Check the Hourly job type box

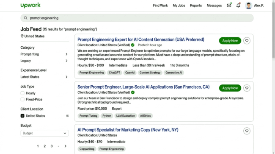(x=22, y=93)
